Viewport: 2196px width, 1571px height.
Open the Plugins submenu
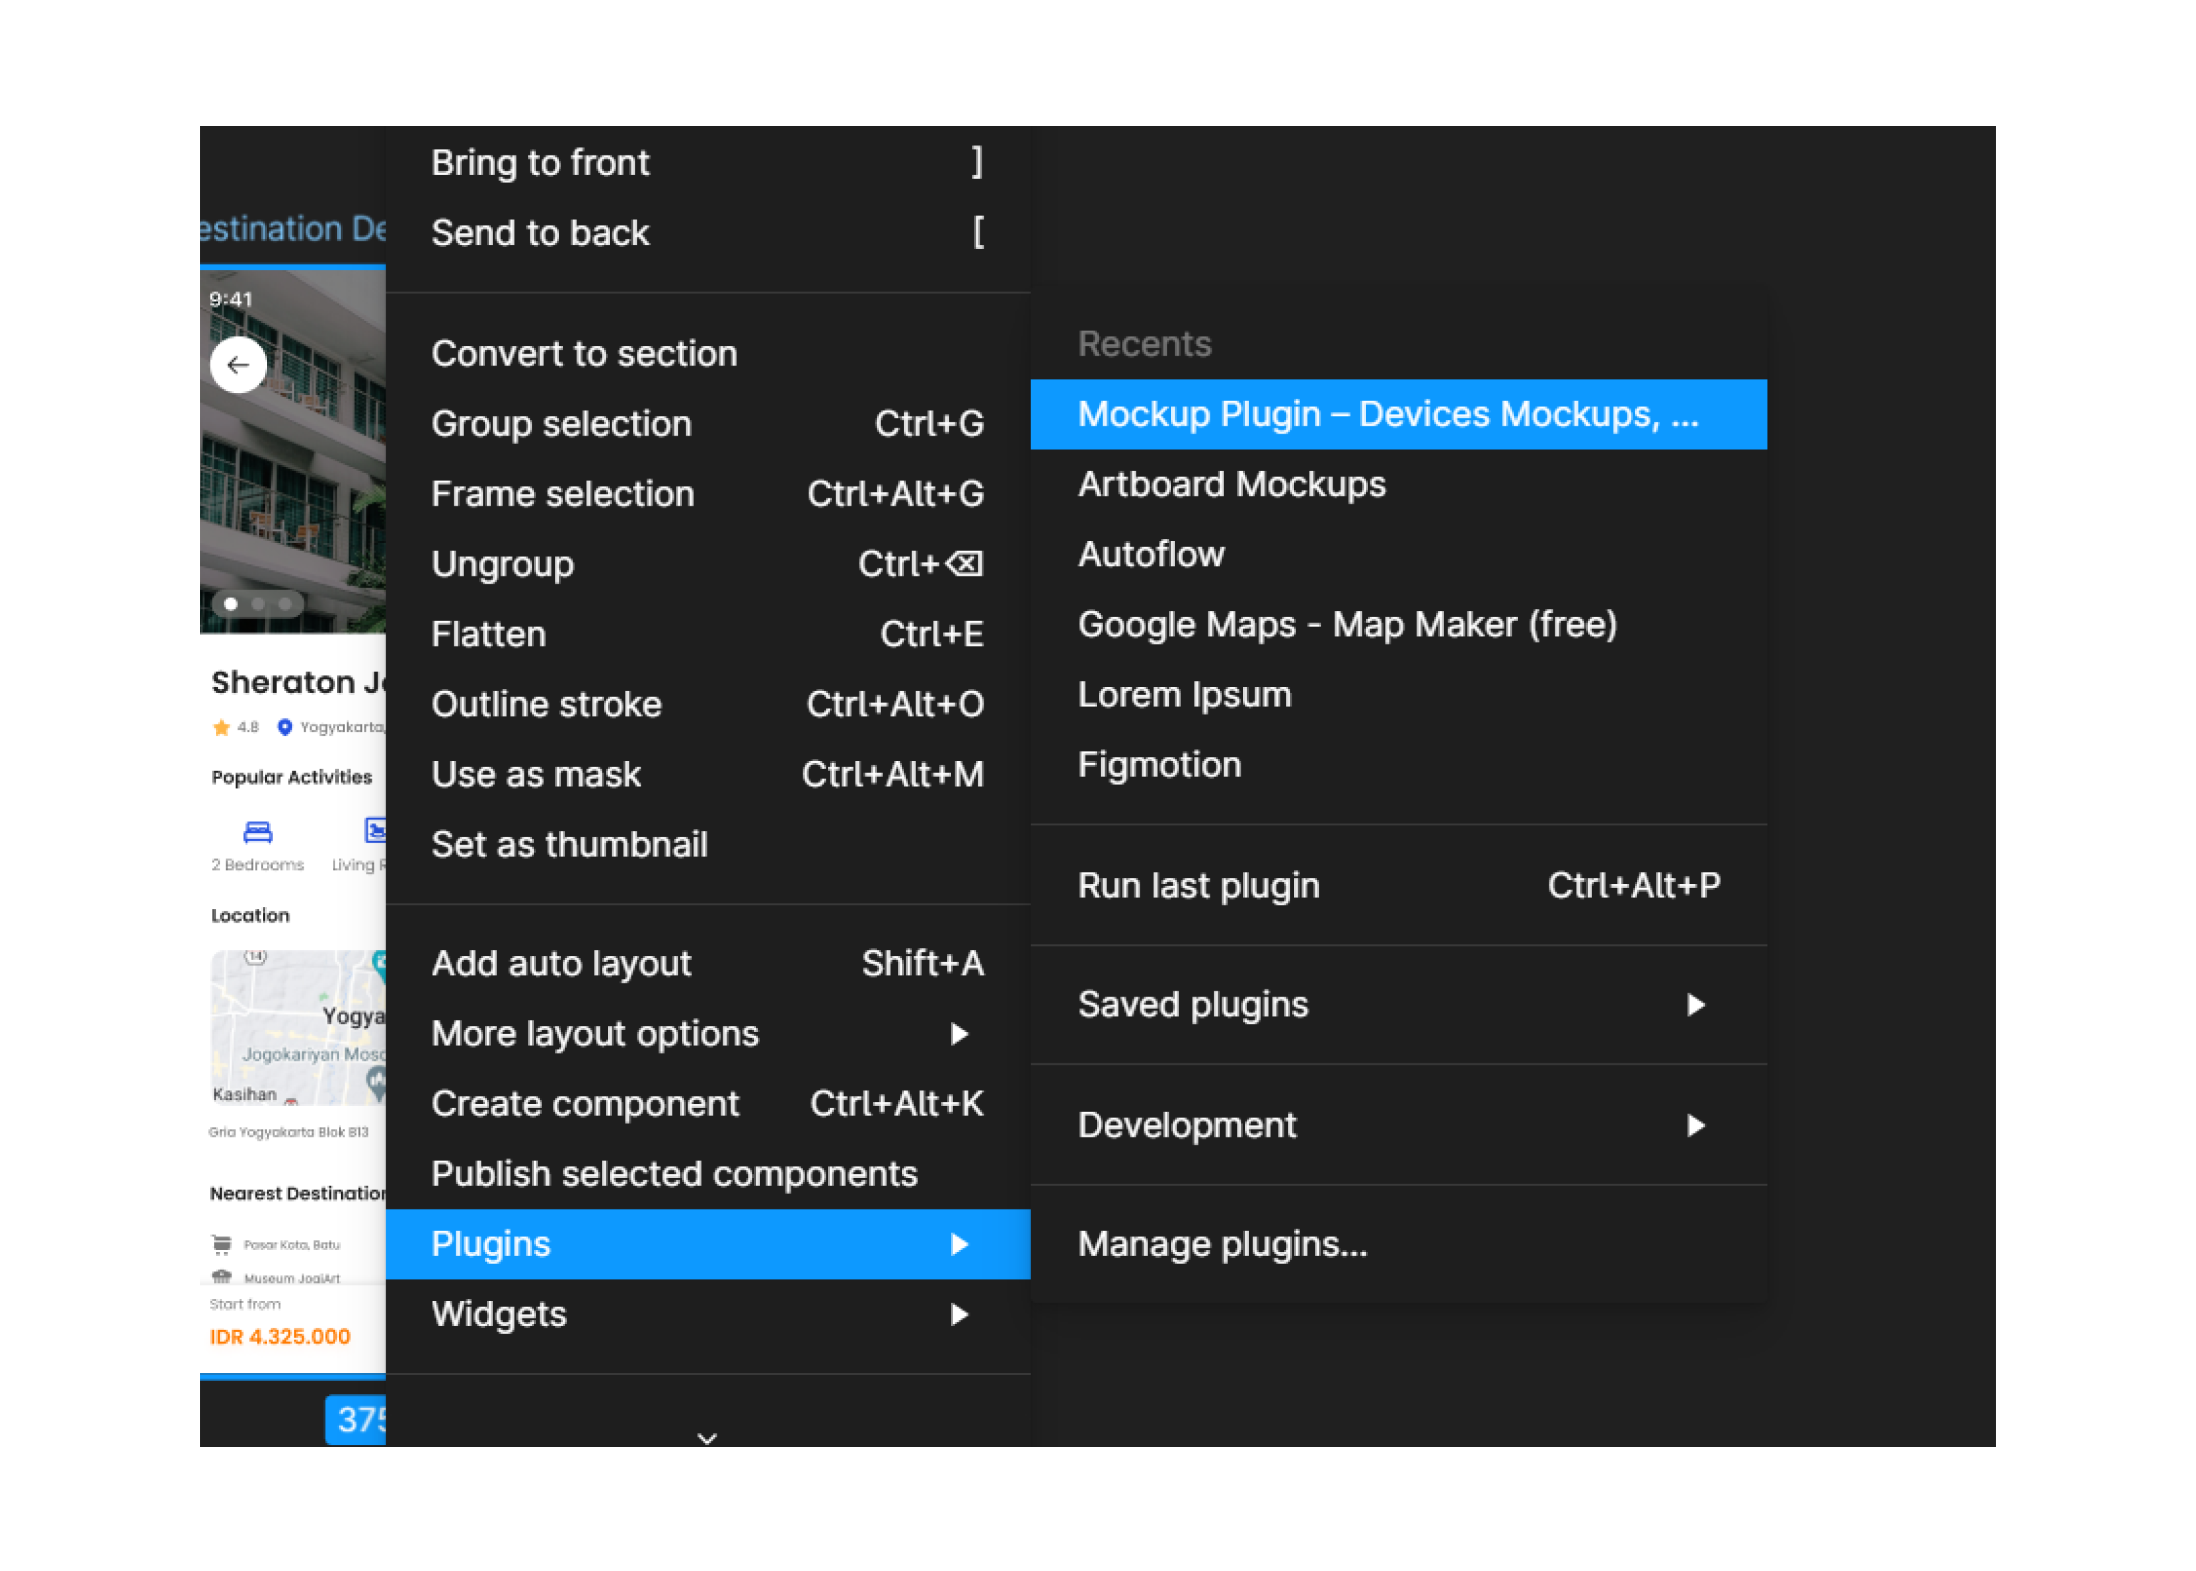[707, 1244]
